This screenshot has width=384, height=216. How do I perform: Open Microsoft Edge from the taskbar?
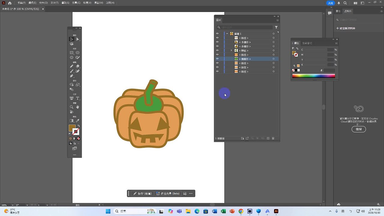click(x=197, y=211)
